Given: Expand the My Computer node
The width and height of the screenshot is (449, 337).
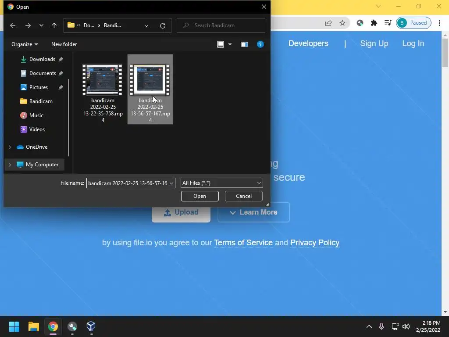Looking at the screenshot, I should tap(10, 165).
